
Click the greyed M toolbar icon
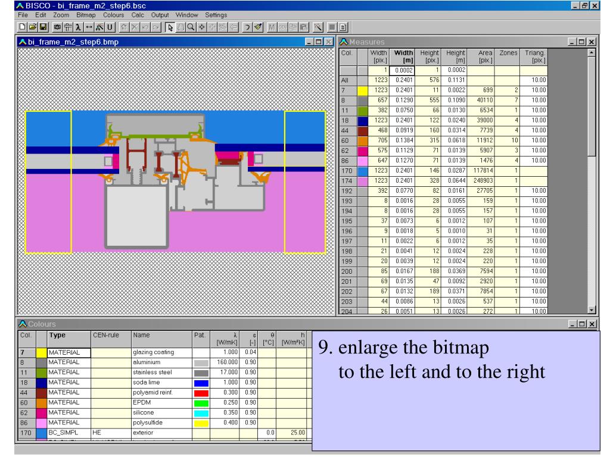[272, 27]
